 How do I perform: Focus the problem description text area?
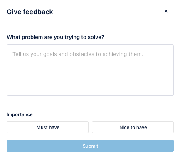(x=90, y=70)
